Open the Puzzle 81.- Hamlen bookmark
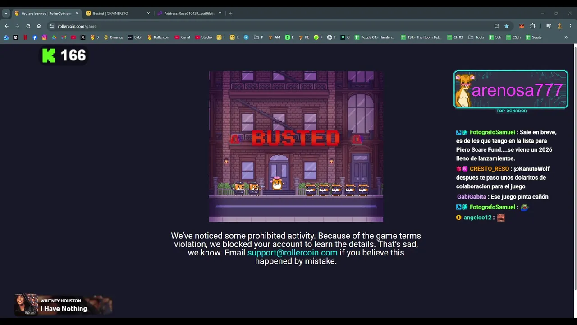 375,37
